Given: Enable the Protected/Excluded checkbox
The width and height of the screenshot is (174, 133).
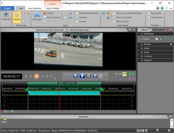Looking at the screenshot, I should point(77,13).
